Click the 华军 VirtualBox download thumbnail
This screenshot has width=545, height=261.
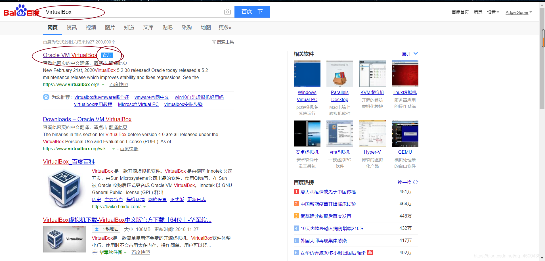point(64,239)
